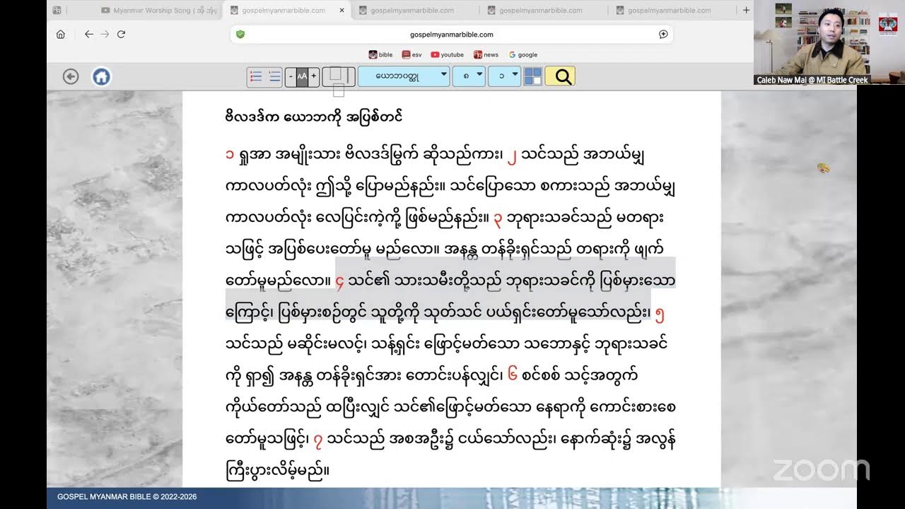Click verse number ၆ in red
The height and width of the screenshot is (509, 905).
pos(512,375)
